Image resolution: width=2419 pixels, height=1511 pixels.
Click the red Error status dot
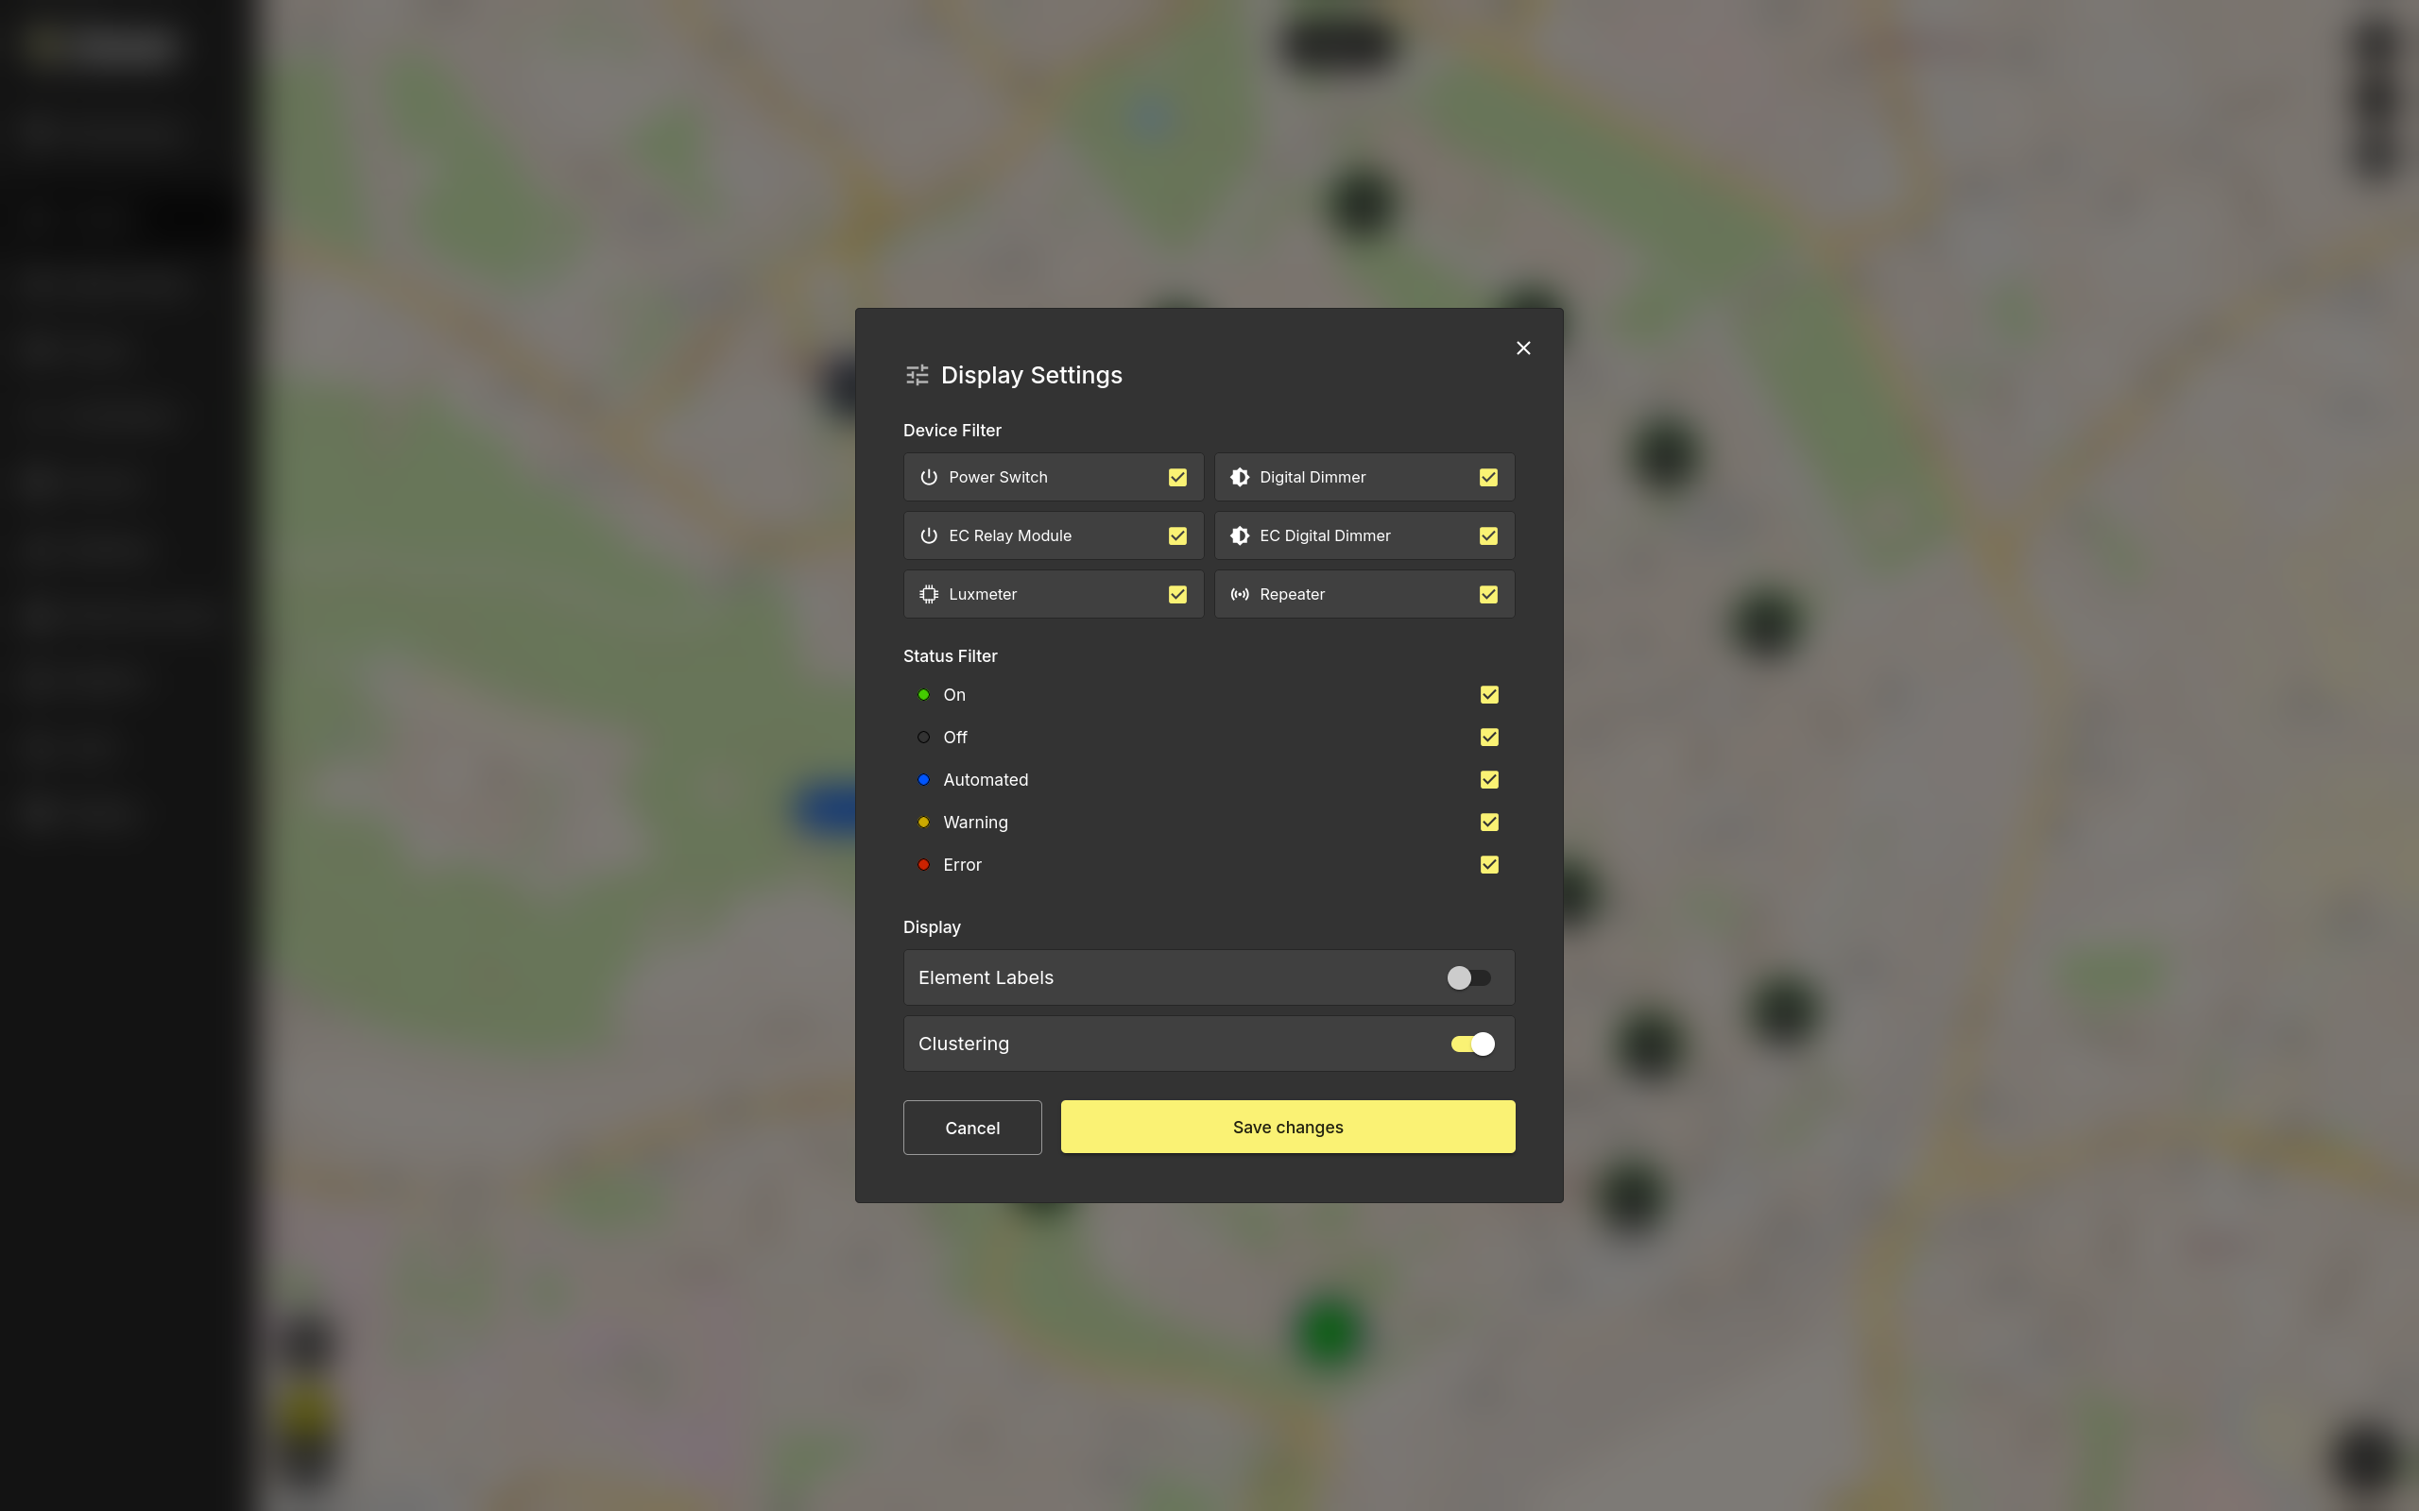click(x=923, y=864)
